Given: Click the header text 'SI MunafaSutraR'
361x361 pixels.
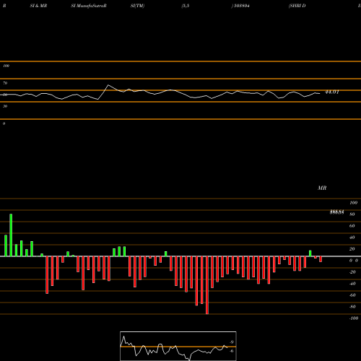Looking at the screenshot, I should 89,6.
